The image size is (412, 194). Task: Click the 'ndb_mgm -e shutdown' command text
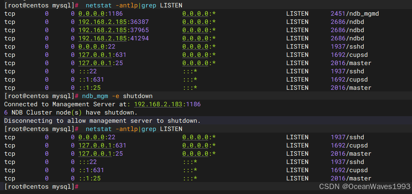click(x=117, y=96)
